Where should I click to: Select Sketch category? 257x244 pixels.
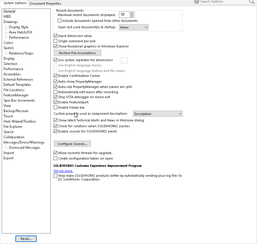(8, 48)
